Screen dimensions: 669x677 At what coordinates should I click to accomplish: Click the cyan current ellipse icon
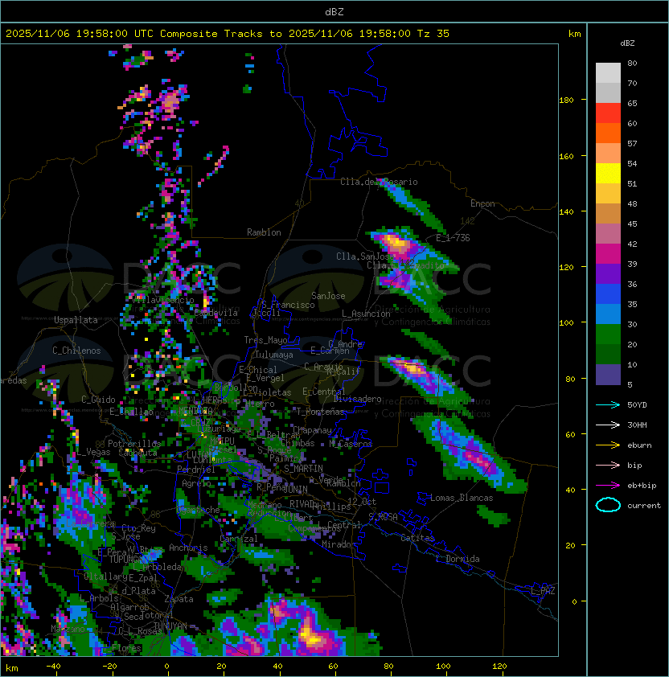pyautogui.click(x=608, y=505)
